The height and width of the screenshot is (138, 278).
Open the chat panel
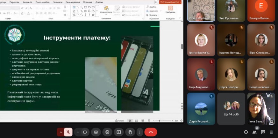(x=263, y=132)
